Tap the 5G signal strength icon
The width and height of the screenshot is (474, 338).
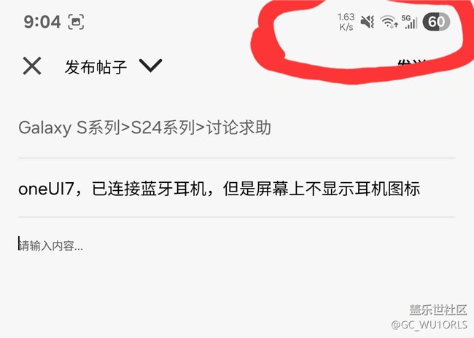[x=410, y=22]
